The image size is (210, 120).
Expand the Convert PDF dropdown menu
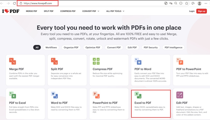click(x=91, y=11)
